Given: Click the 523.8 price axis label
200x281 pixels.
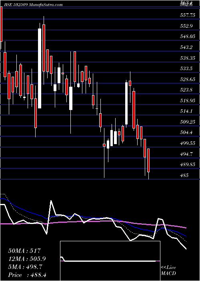Looking at the screenshot, I should point(186,90).
